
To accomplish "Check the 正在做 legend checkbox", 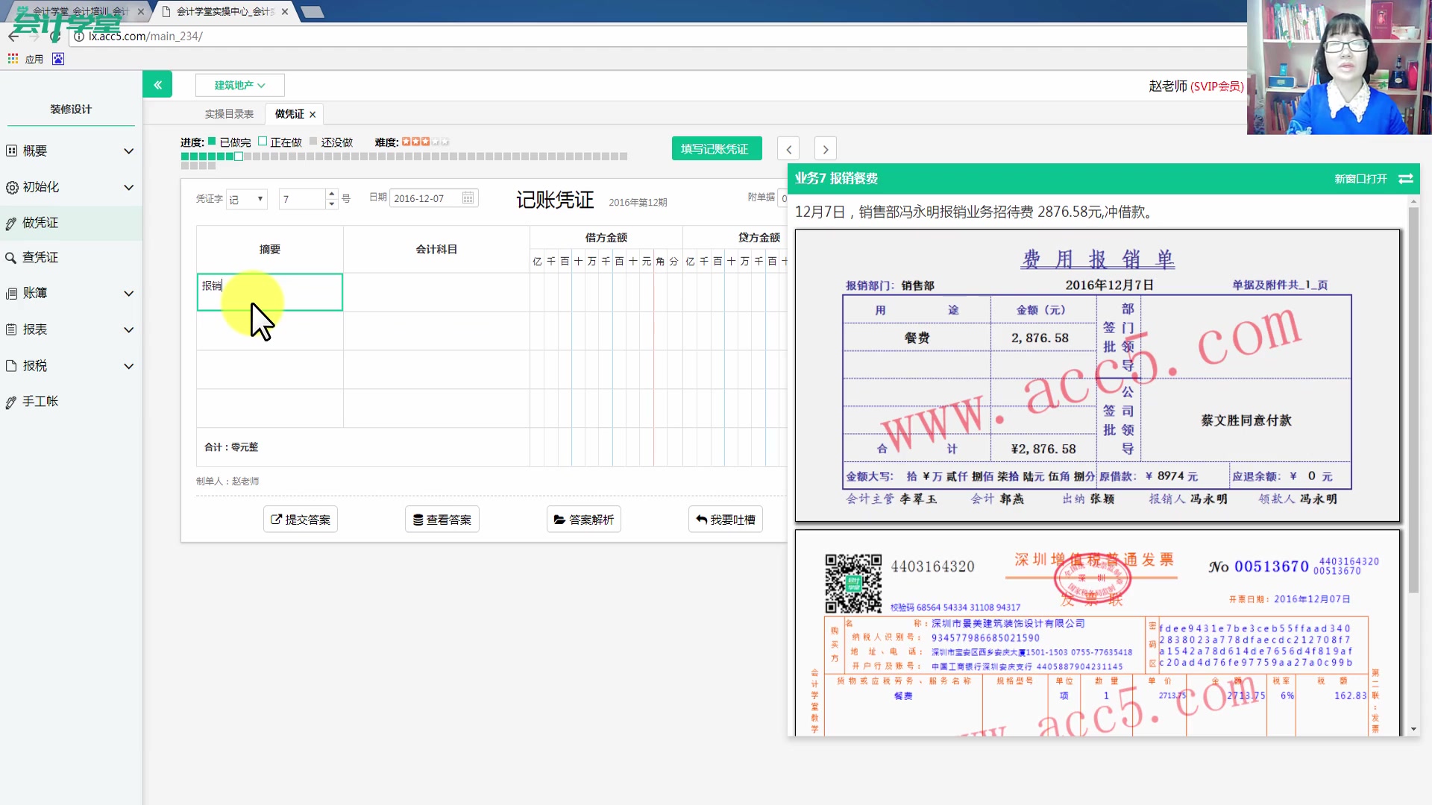I will coord(263,141).
